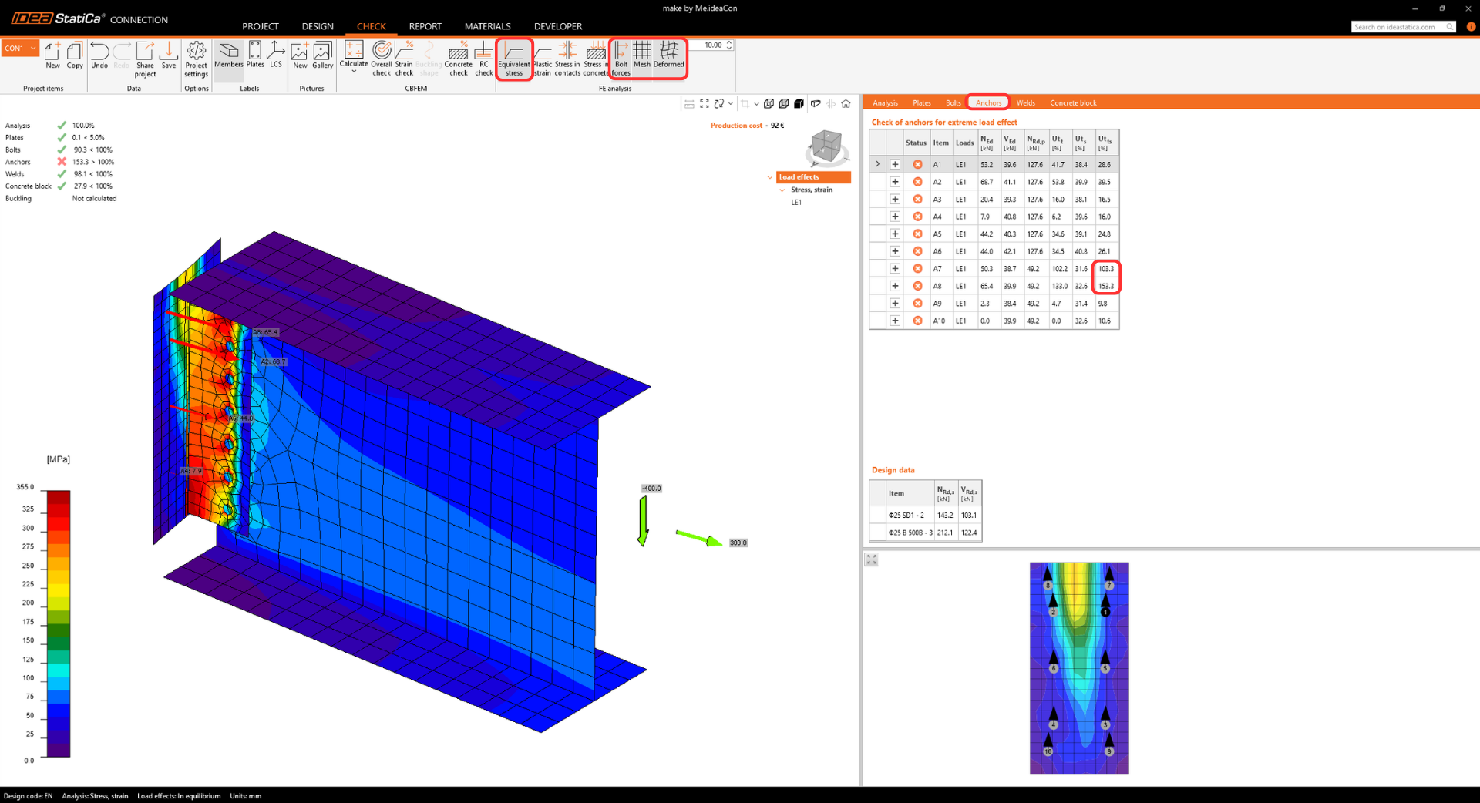
Task: Toggle Plastic strain display
Action: tap(543, 59)
